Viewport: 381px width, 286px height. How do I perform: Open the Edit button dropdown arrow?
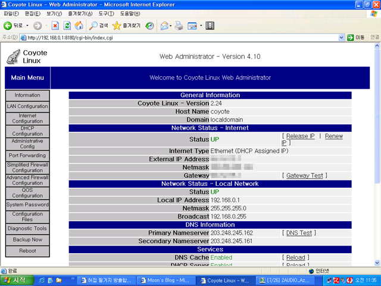click(x=201, y=26)
